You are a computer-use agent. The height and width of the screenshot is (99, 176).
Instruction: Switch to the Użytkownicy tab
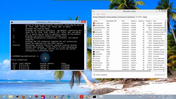point(131,17)
